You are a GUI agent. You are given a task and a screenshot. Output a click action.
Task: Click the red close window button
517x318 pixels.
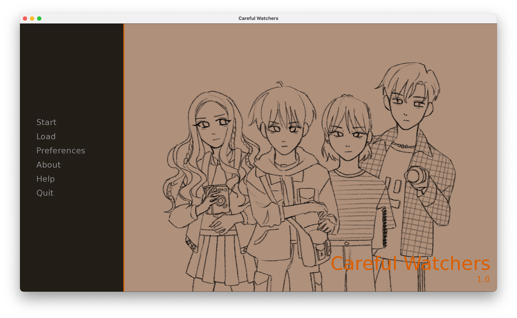coord(25,18)
